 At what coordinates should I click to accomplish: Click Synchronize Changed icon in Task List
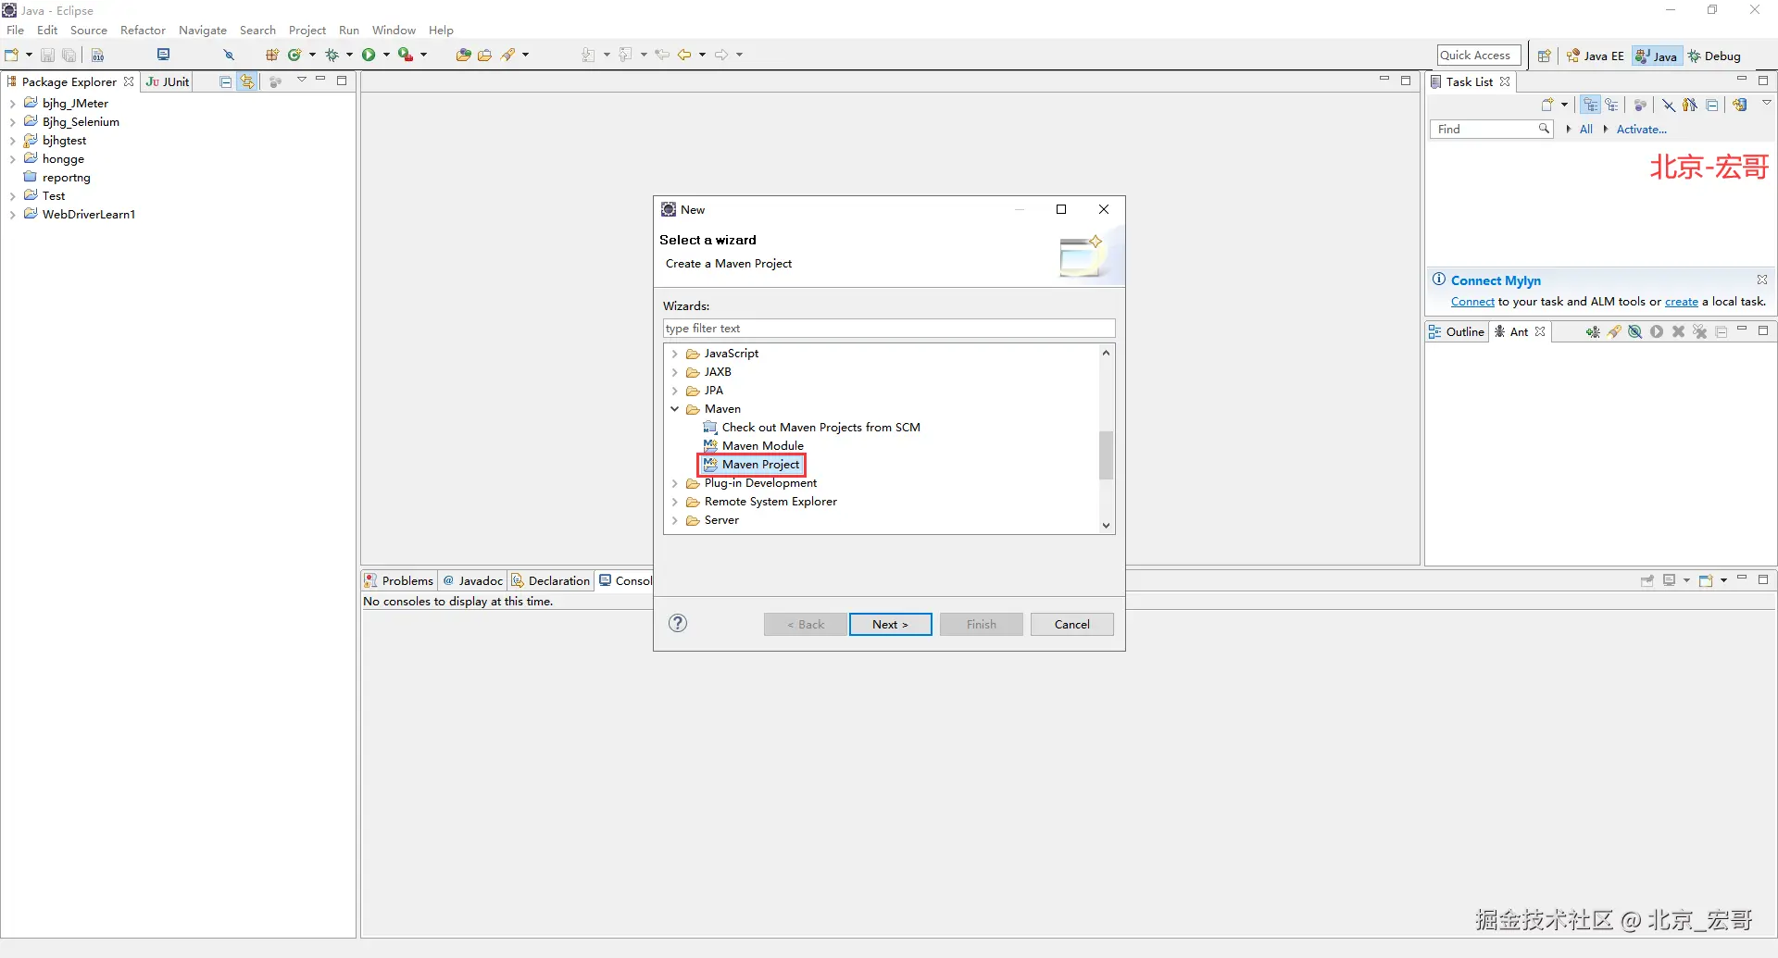coord(1740,105)
